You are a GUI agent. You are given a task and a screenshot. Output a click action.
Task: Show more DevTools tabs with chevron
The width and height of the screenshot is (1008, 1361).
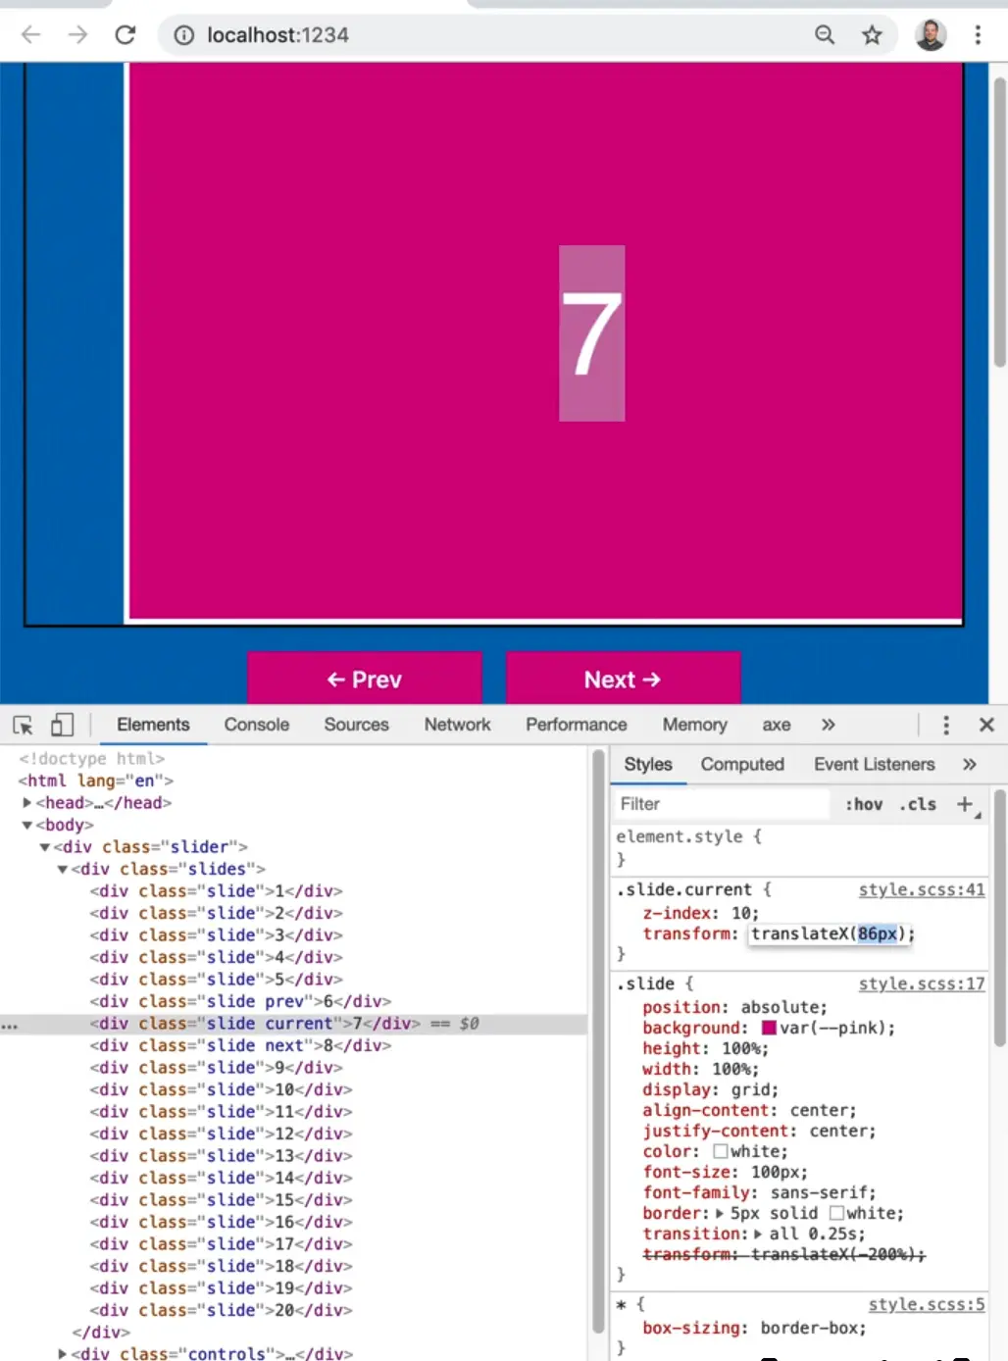[828, 725]
